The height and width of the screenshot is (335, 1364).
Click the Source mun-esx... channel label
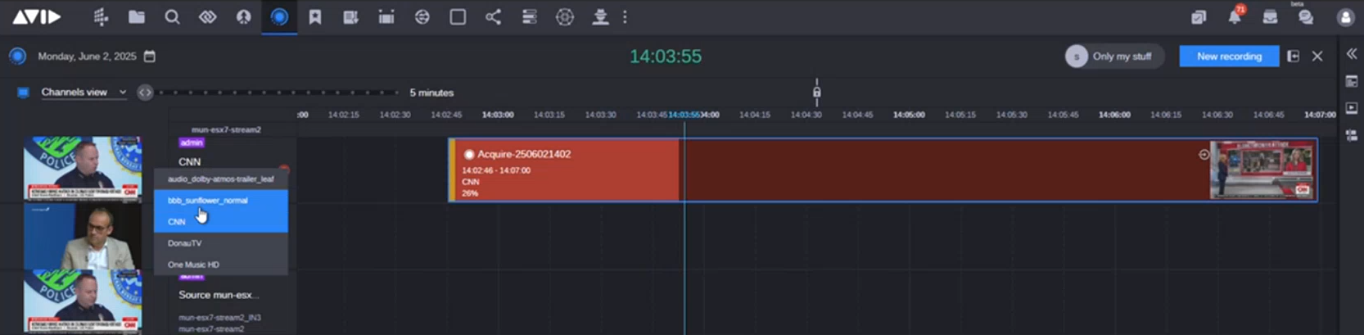[219, 295]
